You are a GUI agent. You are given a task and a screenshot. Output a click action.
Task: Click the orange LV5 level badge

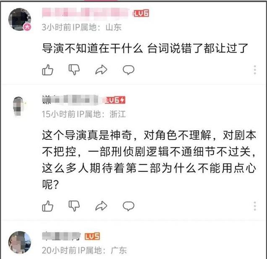coord(92,236)
